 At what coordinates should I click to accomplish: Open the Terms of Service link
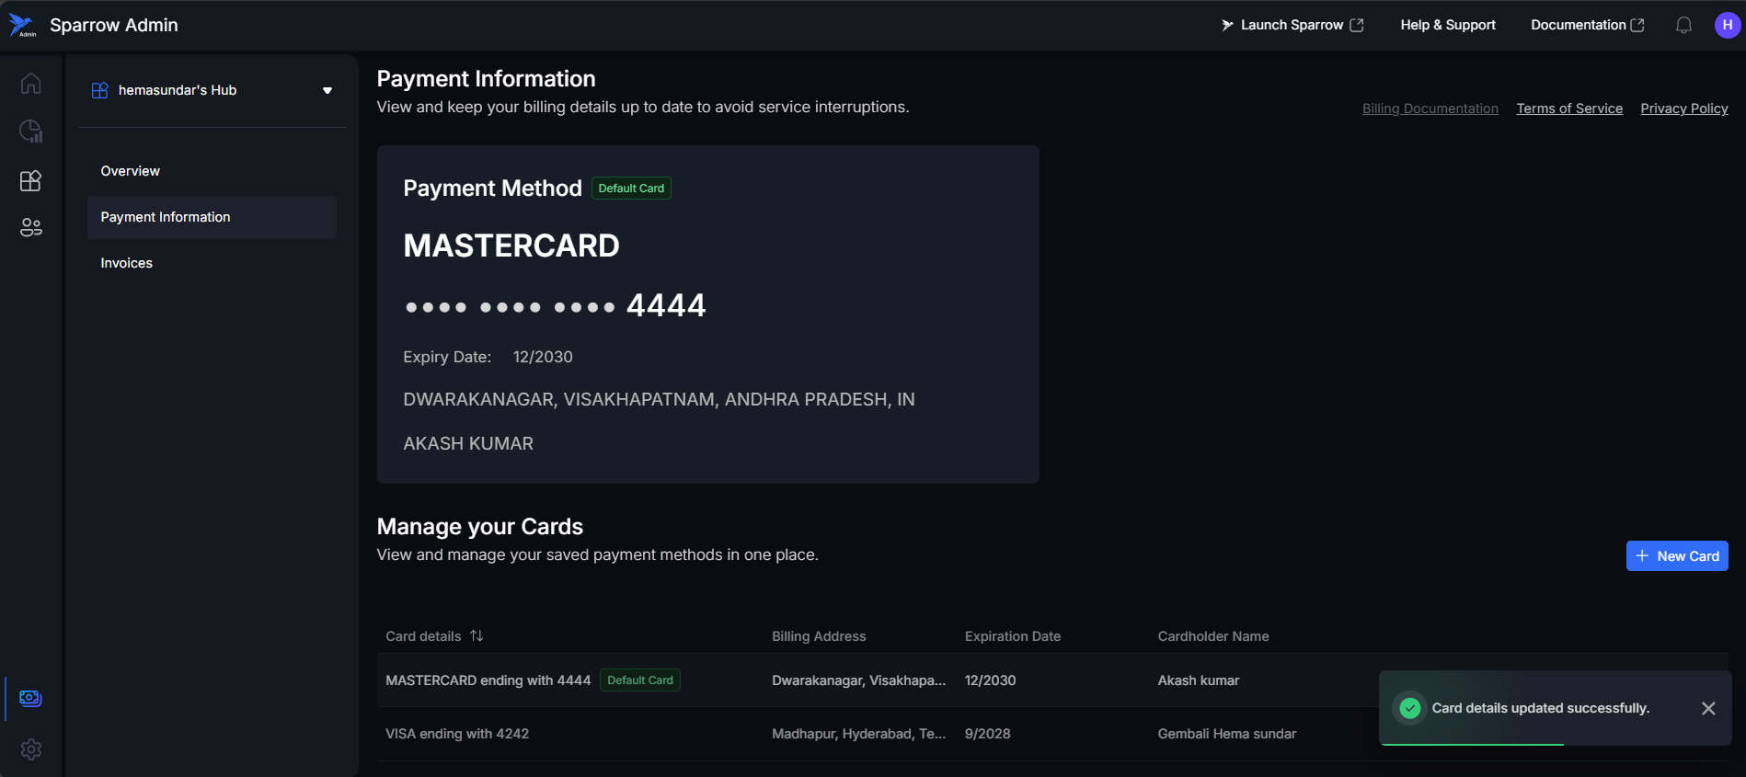tap(1568, 109)
